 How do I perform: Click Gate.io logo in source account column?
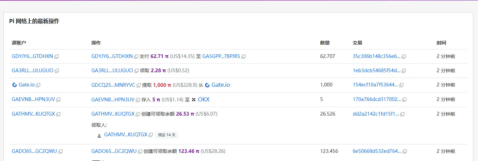pyautogui.click(x=14, y=85)
